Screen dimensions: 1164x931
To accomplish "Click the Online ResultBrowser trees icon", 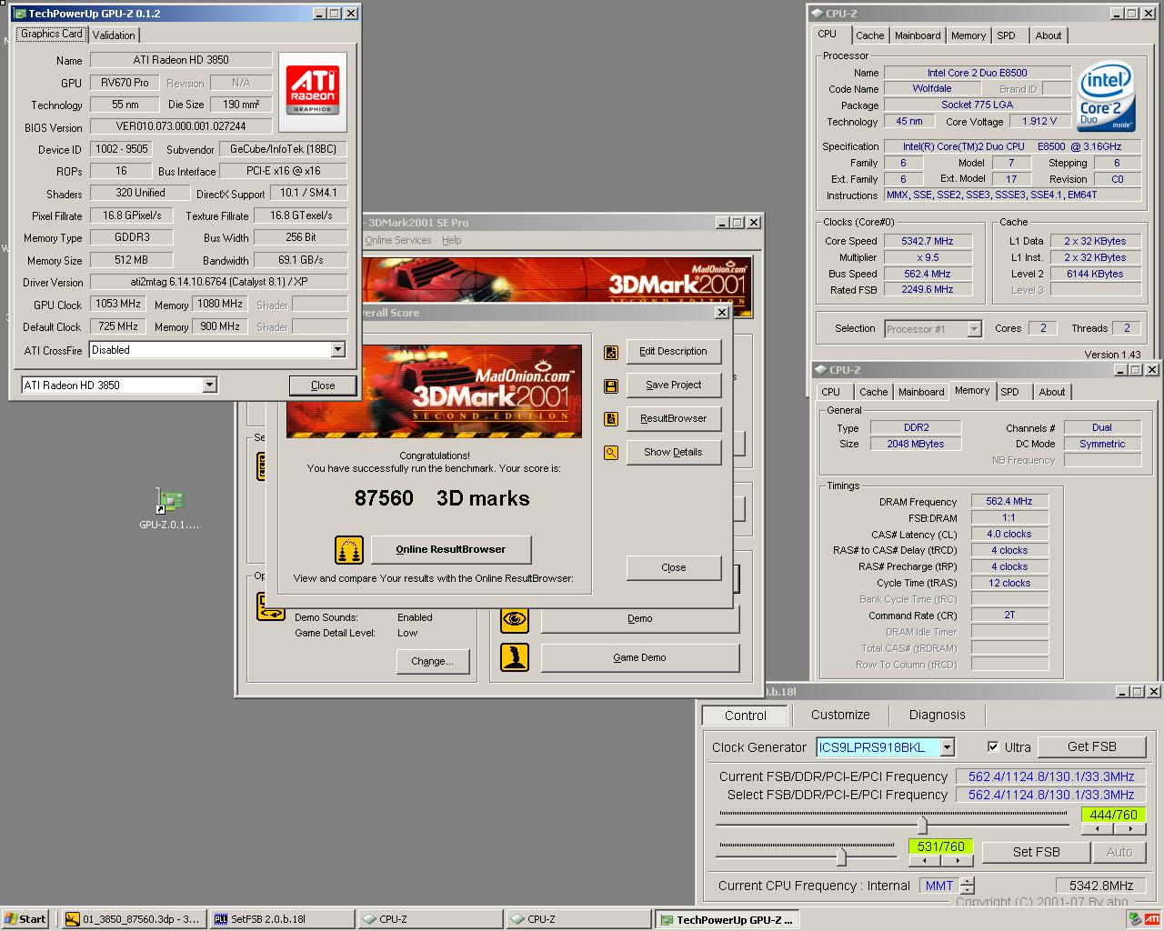I will pyautogui.click(x=349, y=550).
